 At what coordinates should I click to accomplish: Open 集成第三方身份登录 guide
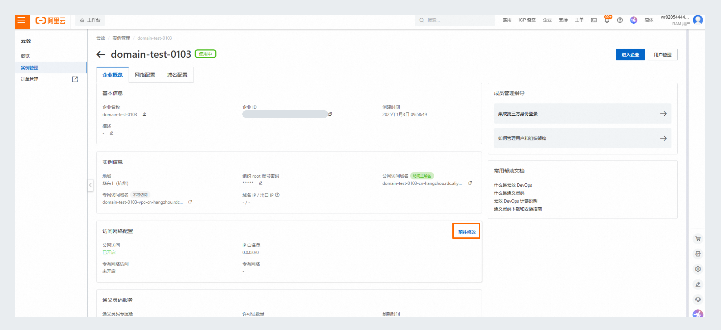582,114
